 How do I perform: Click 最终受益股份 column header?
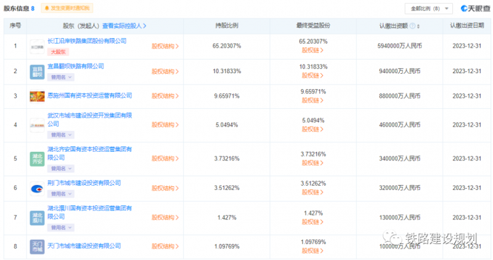tap(313, 26)
